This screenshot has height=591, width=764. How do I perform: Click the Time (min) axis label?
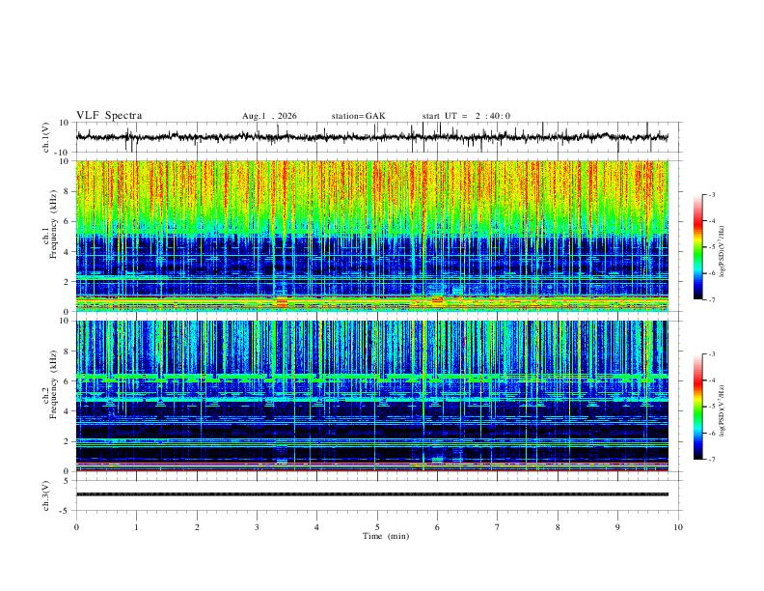pos(386,536)
